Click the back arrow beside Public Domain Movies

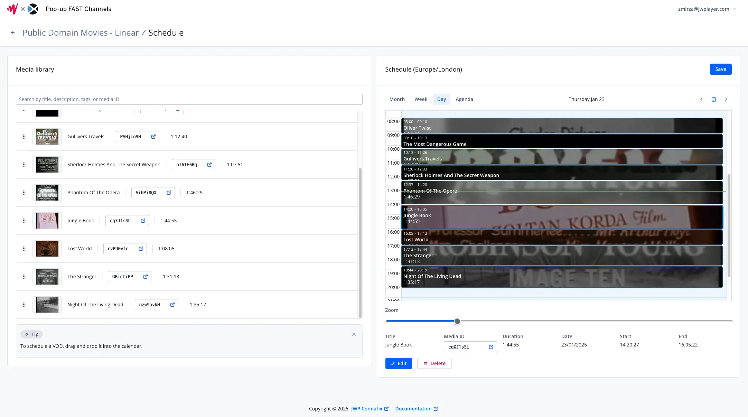click(12, 32)
